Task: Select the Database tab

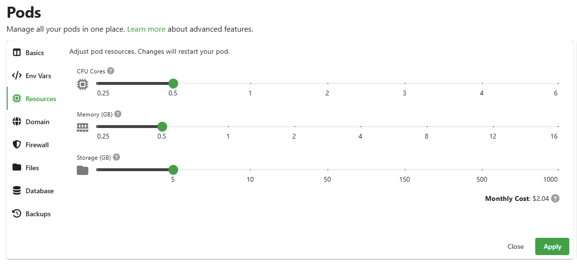Action: point(39,191)
